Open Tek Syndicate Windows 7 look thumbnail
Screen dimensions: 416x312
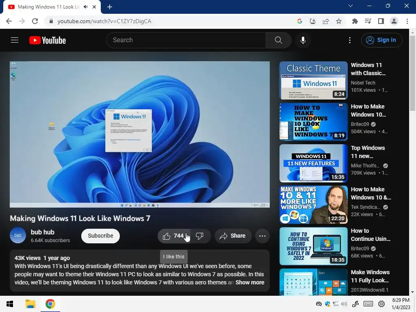tap(313, 205)
